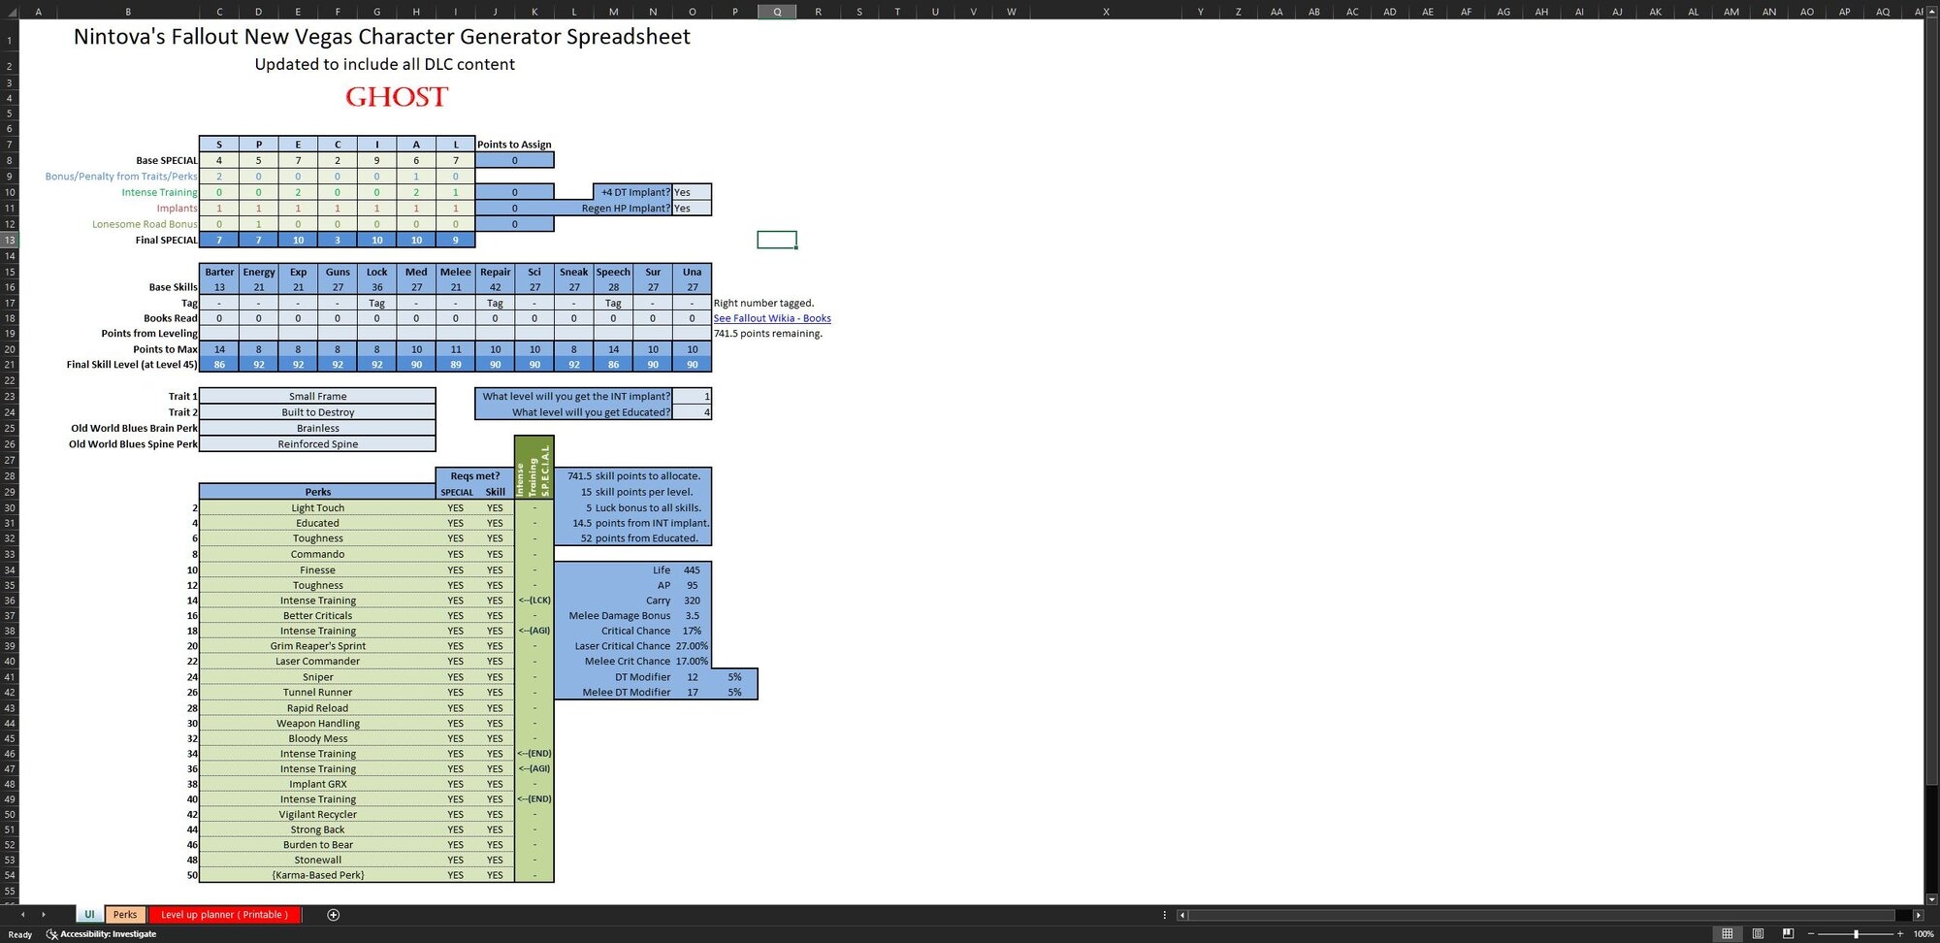Viewport: 1940px width, 943px height.
Task: Click Books Read value under Repair
Action: [495, 318]
